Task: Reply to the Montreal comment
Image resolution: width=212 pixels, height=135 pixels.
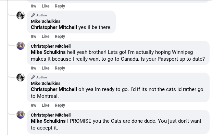Action: click(x=60, y=105)
